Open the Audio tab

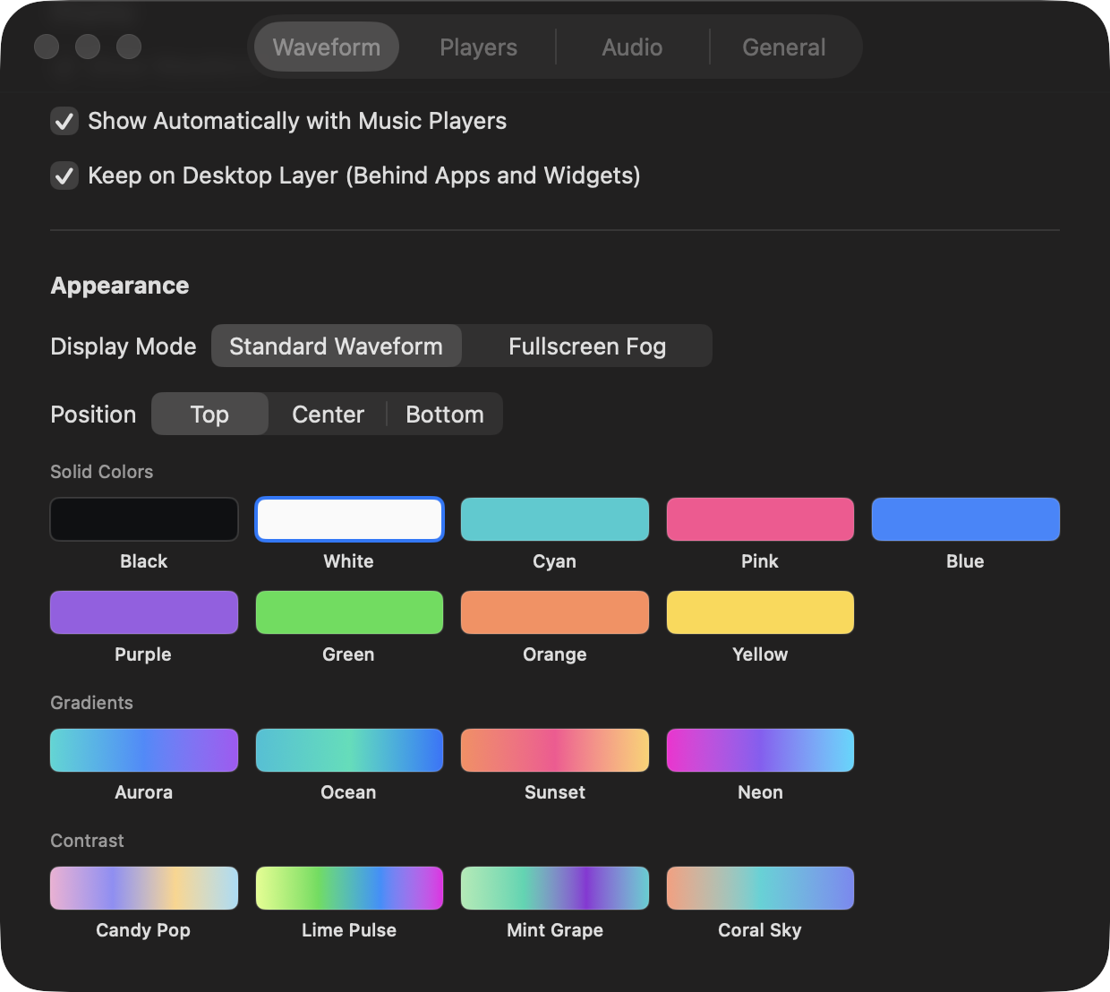pyautogui.click(x=632, y=47)
